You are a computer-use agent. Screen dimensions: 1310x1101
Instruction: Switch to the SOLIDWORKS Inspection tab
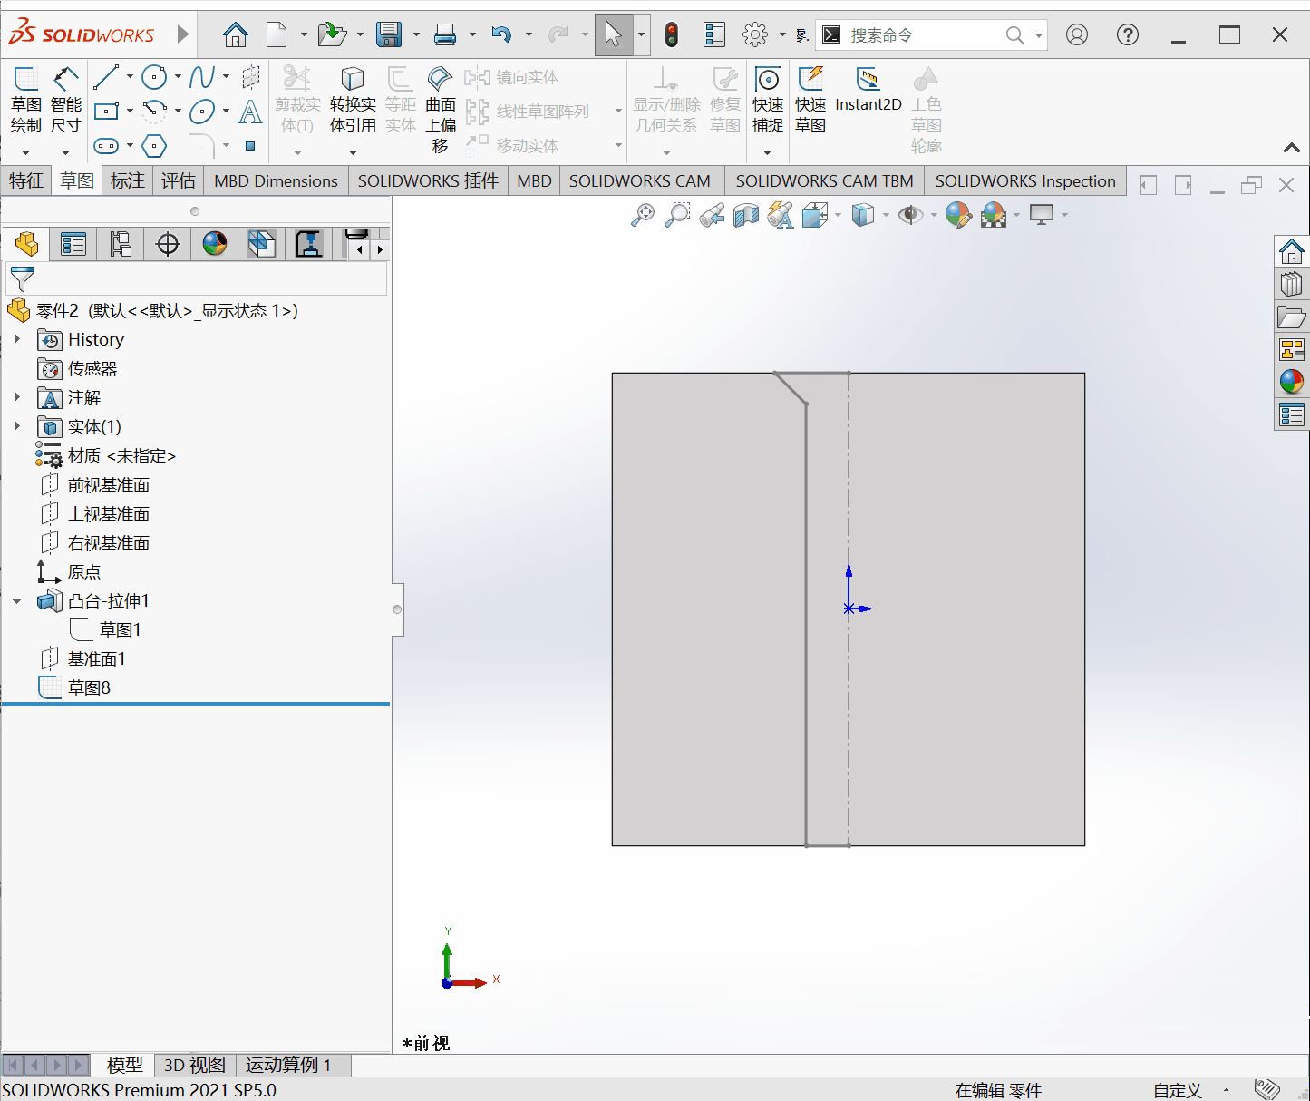point(1025,180)
